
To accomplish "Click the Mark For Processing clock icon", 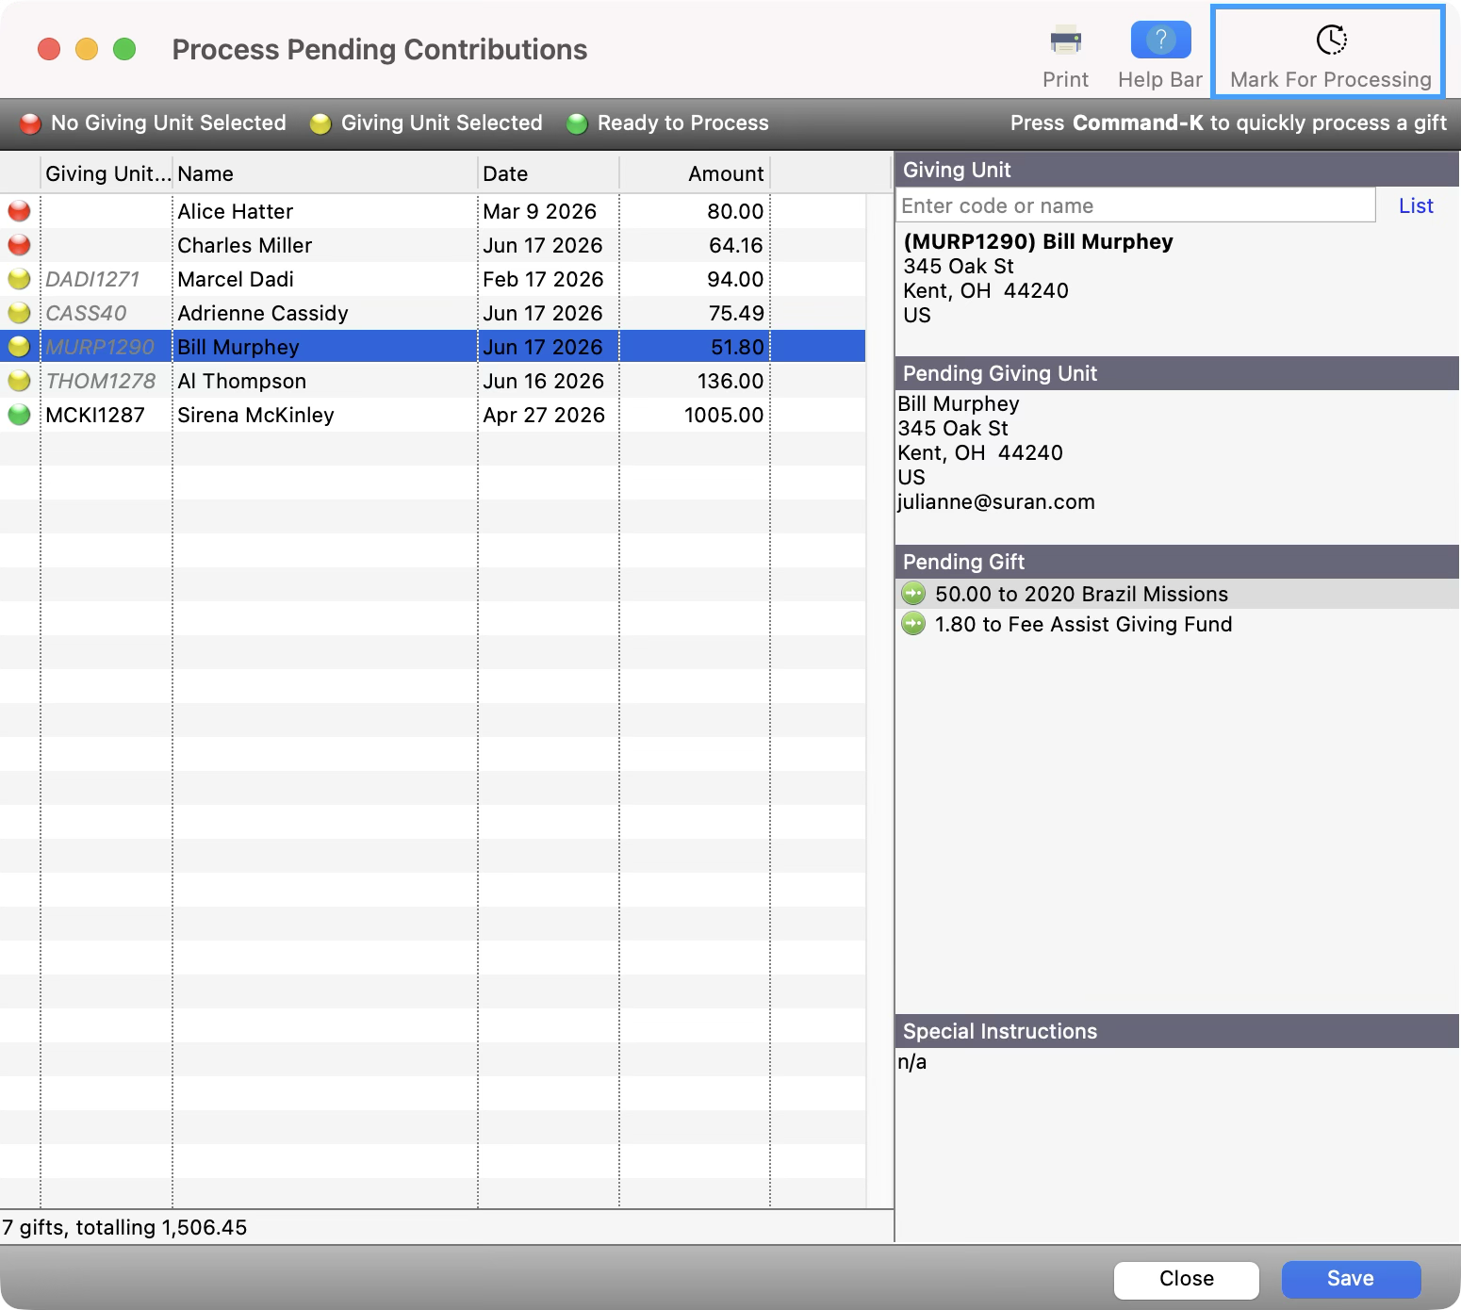I will (x=1331, y=40).
